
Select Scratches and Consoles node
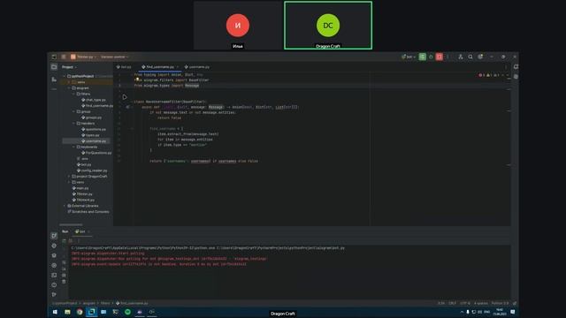point(88,212)
